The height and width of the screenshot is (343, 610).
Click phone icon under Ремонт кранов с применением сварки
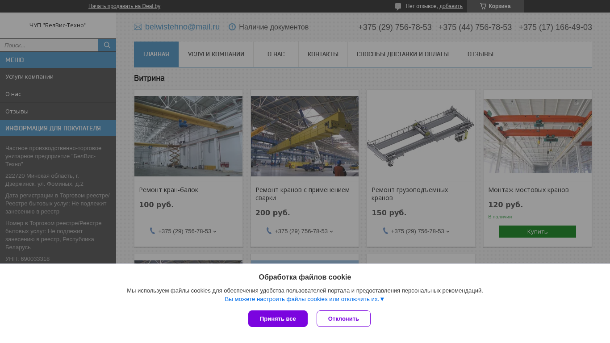(269, 231)
